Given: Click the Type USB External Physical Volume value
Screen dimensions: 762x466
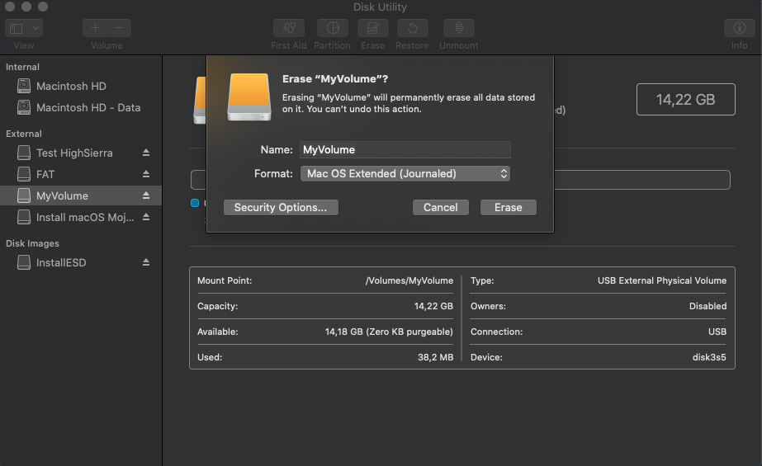Looking at the screenshot, I should pyautogui.click(x=662, y=280).
